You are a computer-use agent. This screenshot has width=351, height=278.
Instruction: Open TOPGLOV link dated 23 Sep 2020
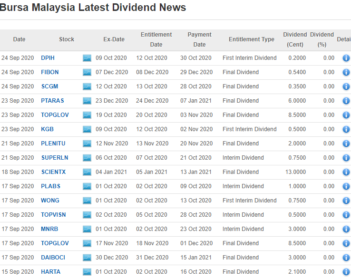point(54,115)
